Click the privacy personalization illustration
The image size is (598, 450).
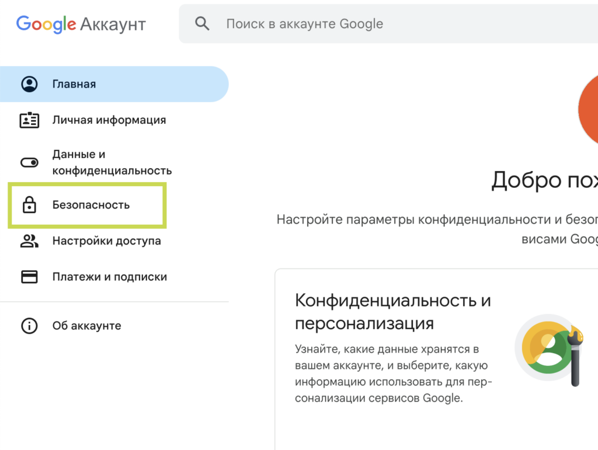550,350
